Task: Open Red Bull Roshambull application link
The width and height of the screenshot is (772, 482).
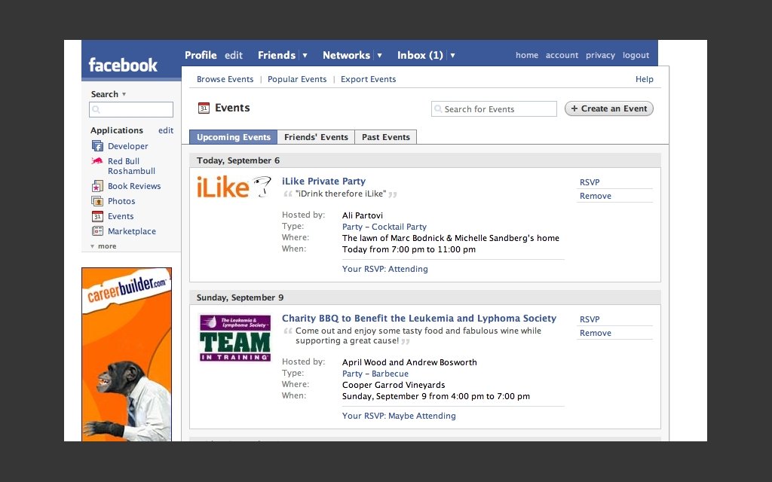Action: (131, 166)
